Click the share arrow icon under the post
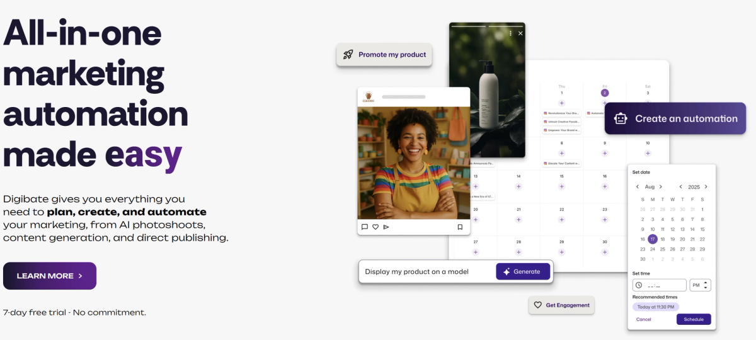The width and height of the screenshot is (756, 340). click(386, 227)
